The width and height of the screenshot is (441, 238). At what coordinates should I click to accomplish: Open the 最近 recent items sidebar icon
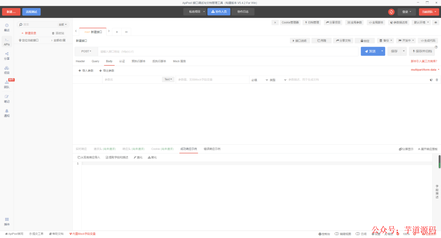pos(7,27)
